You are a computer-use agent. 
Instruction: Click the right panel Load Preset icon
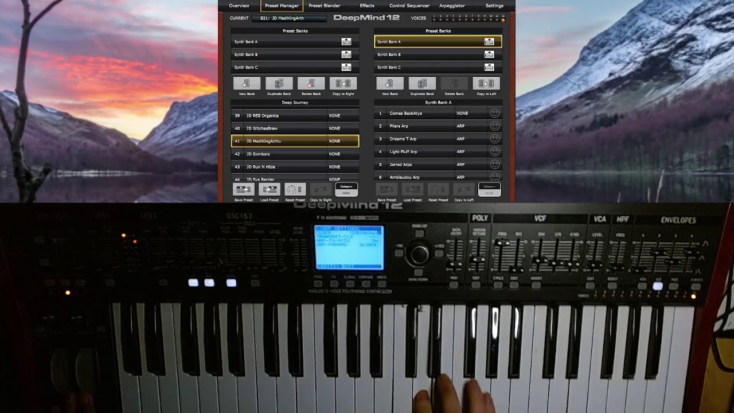point(413,189)
